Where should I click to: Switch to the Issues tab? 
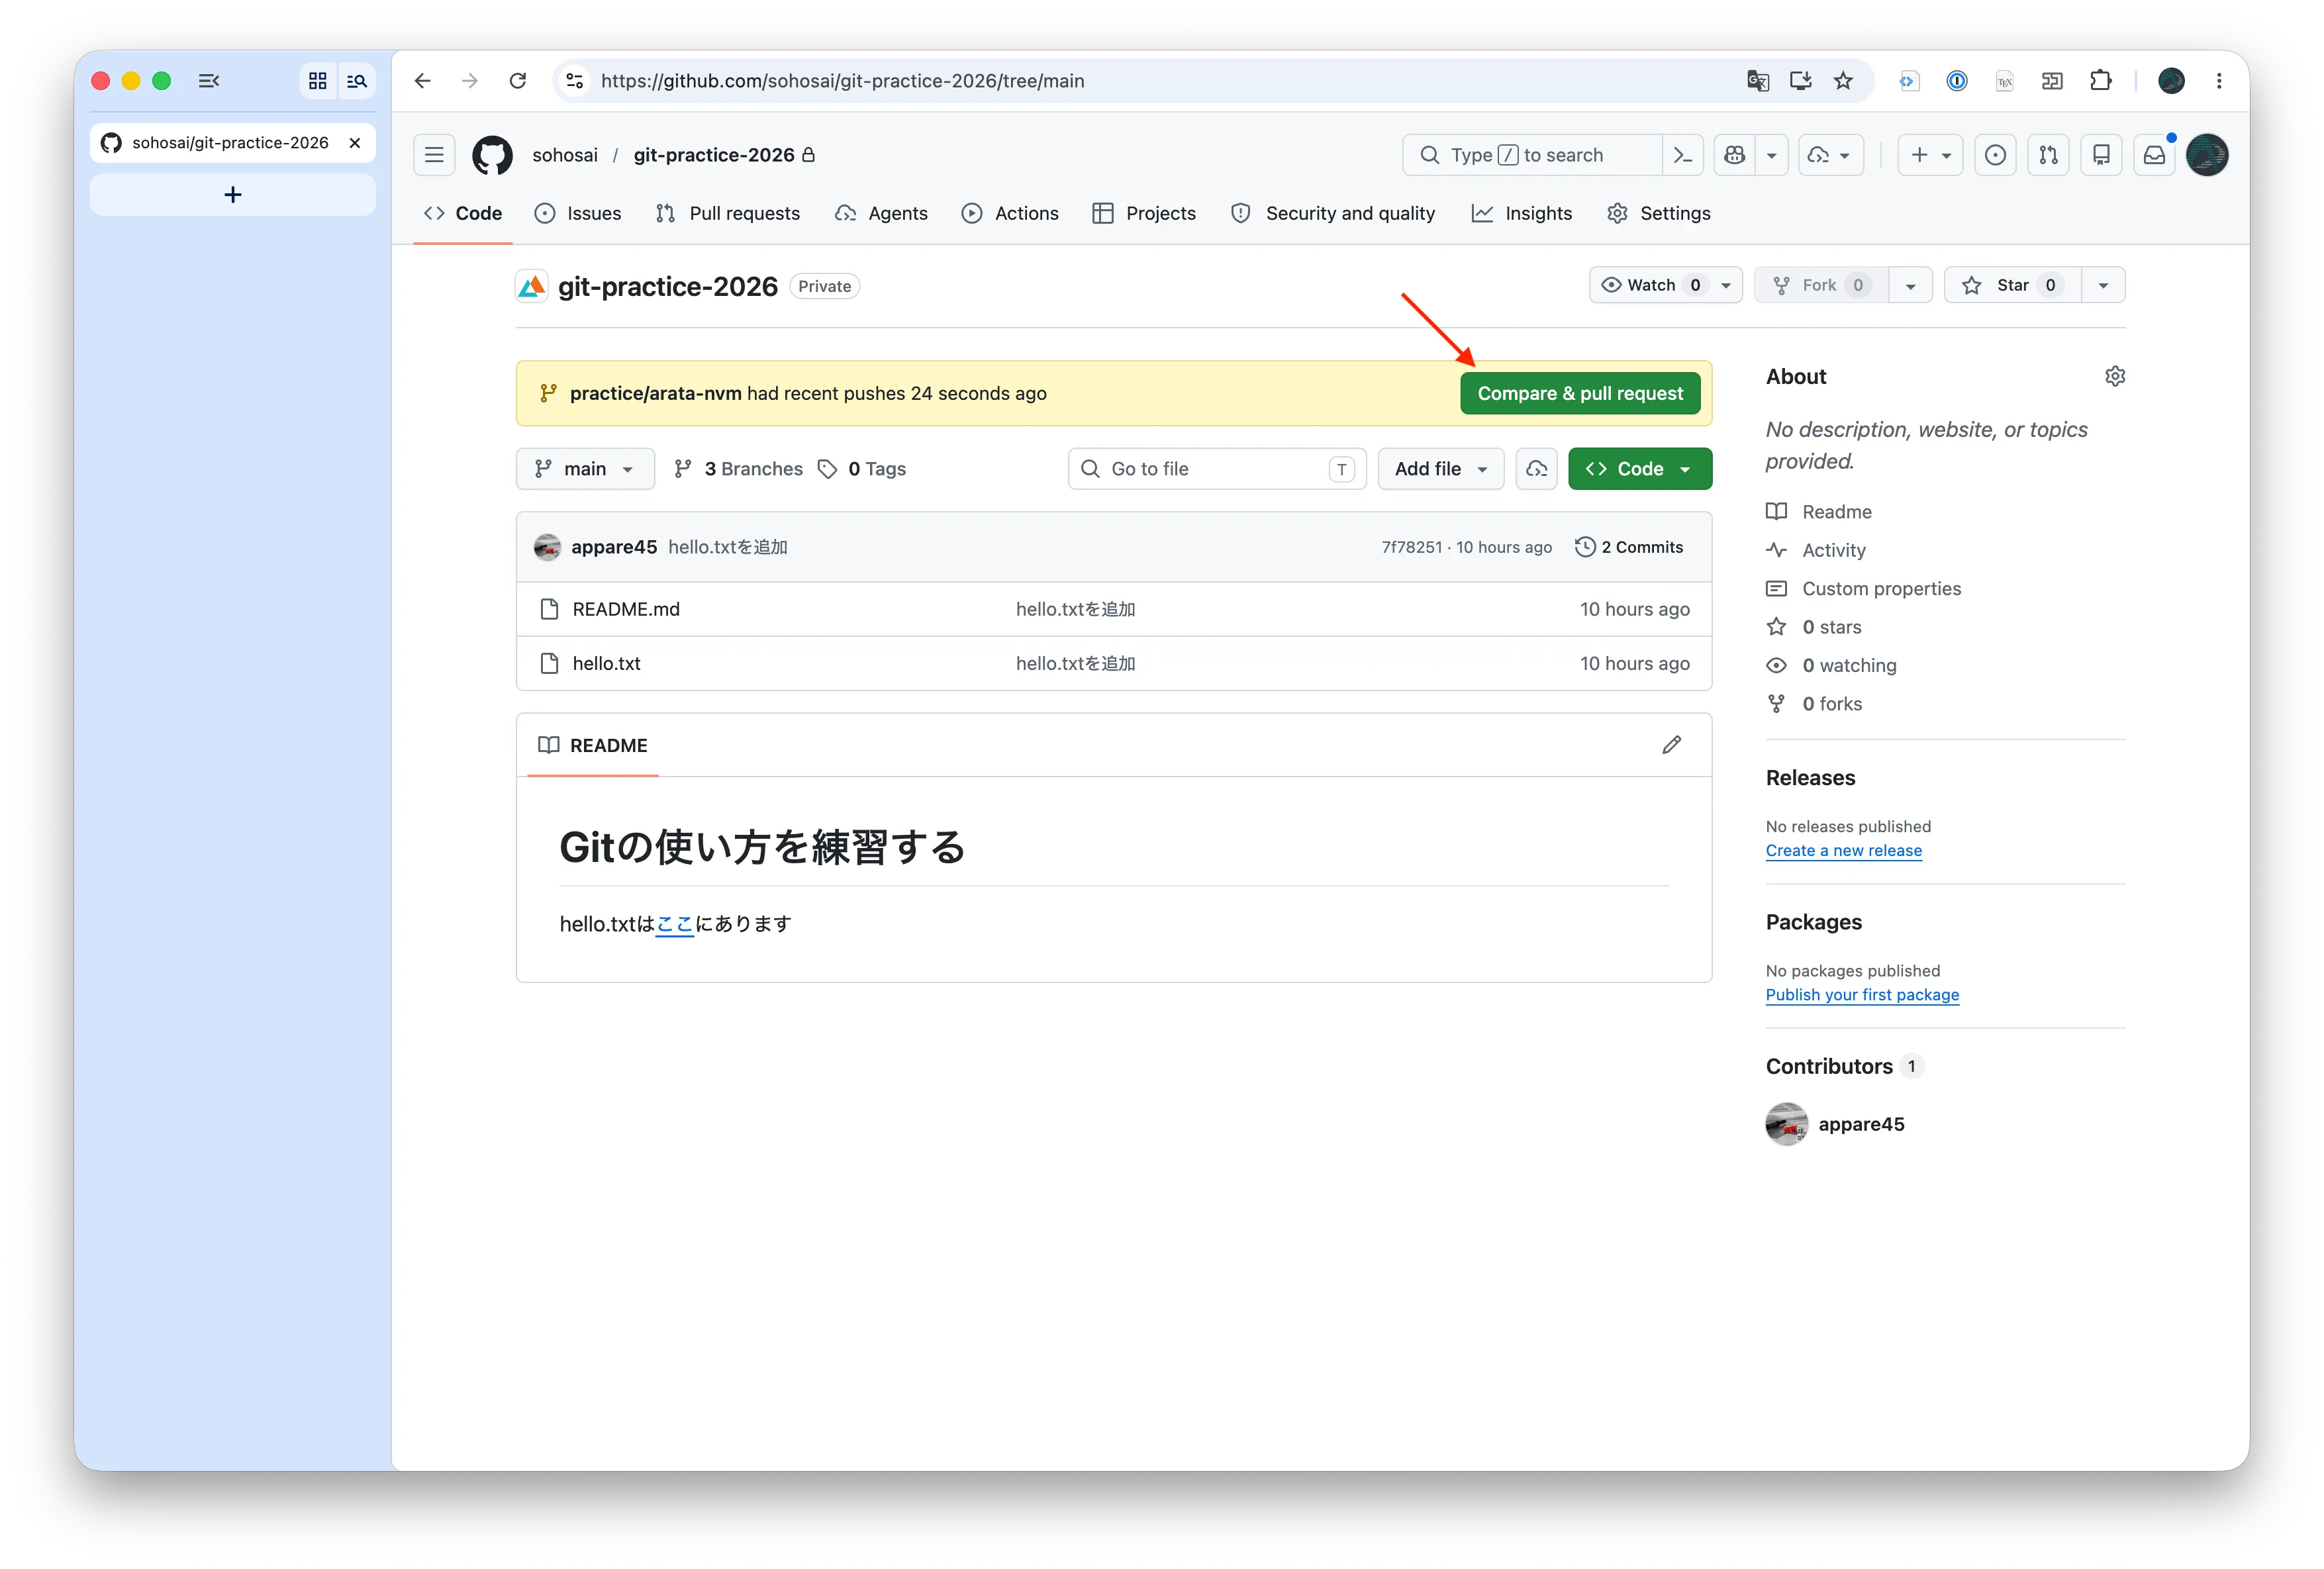578,213
